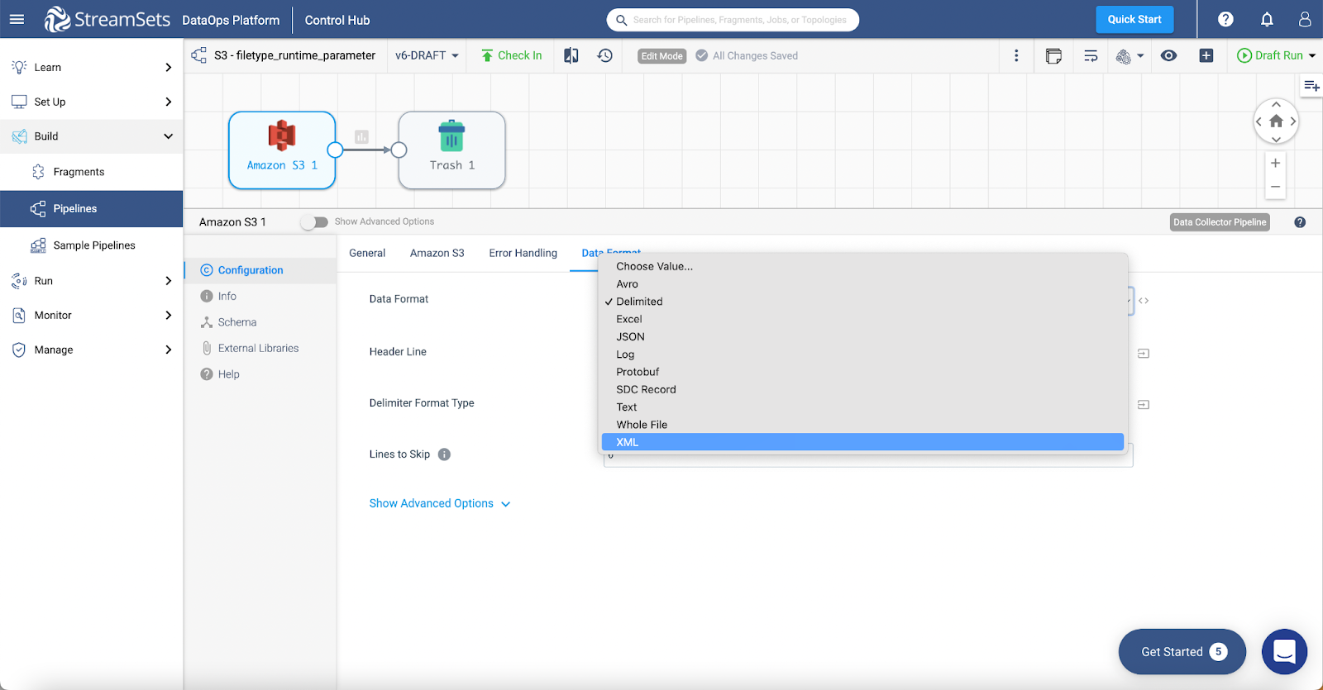Click the toolbar icon left of the text-wrap icon

[1053, 55]
